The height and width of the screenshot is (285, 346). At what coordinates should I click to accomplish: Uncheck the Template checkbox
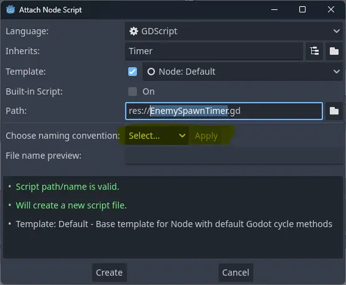(133, 72)
